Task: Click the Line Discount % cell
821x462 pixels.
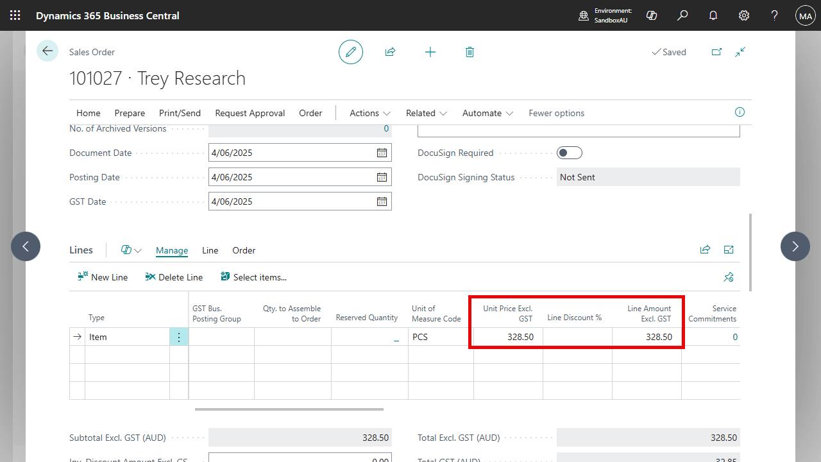Action: [577, 337]
